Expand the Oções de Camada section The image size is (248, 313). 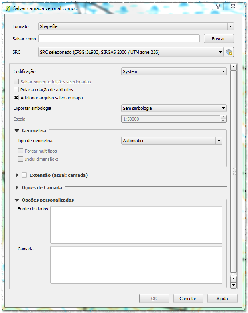pos(17,188)
